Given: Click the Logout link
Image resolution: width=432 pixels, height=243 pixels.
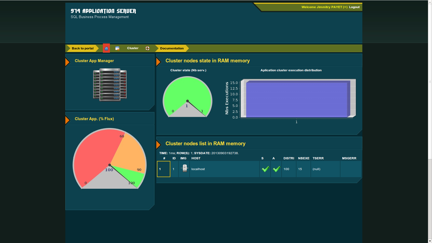Looking at the screenshot, I should (354, 7).
